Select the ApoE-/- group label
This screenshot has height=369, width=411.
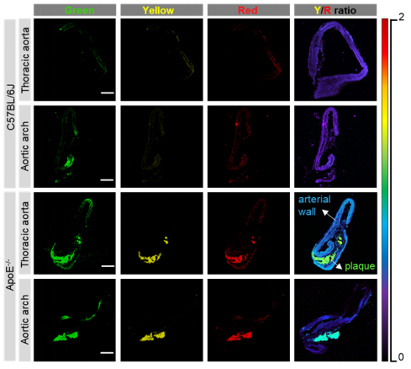[10, 276]
